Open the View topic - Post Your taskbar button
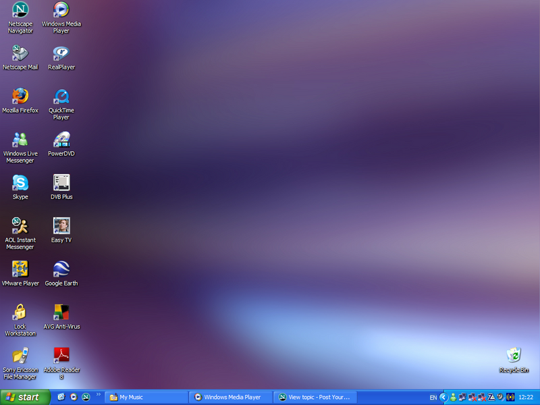The image size is (540, 405). point(315,398)
